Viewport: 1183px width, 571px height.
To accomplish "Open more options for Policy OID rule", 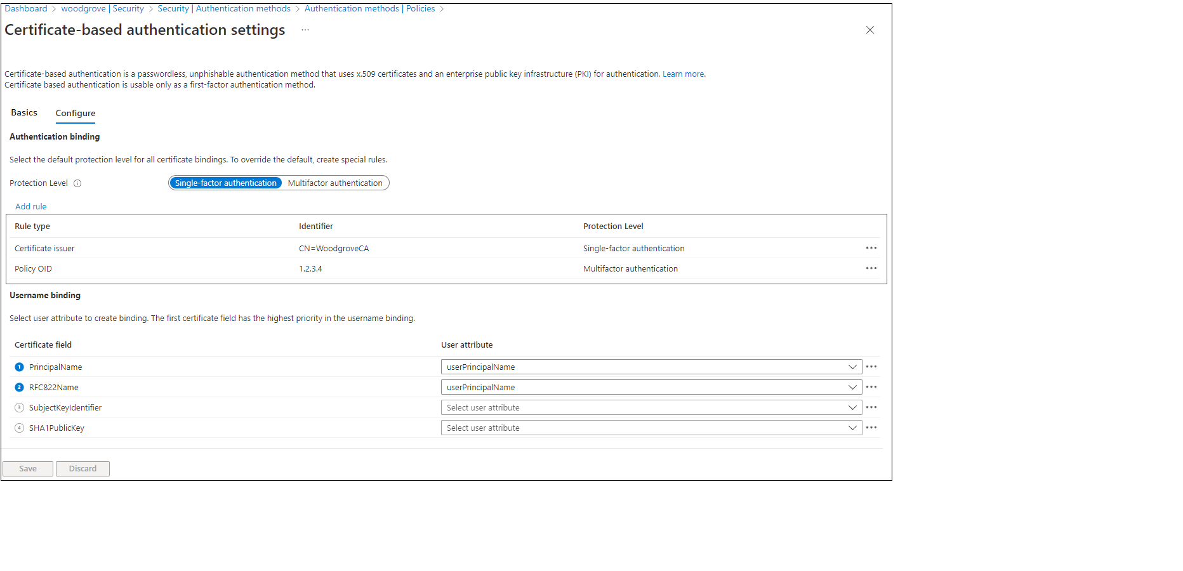I will (x=871, y=268).
